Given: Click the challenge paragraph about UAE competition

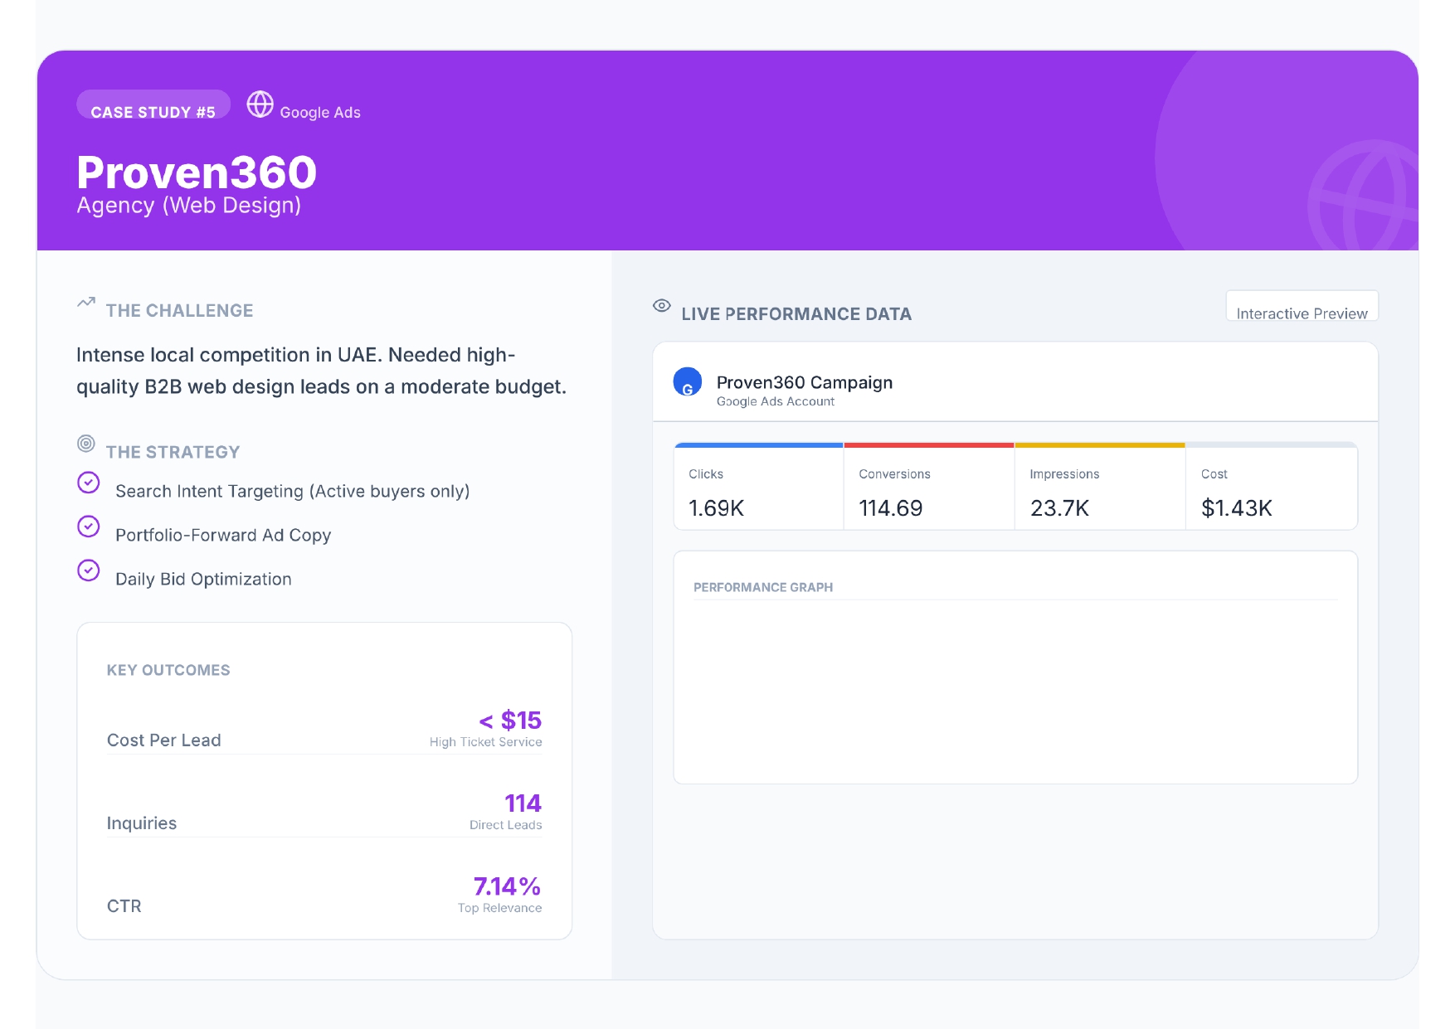Looking at the screenshot, I should 322,371.
